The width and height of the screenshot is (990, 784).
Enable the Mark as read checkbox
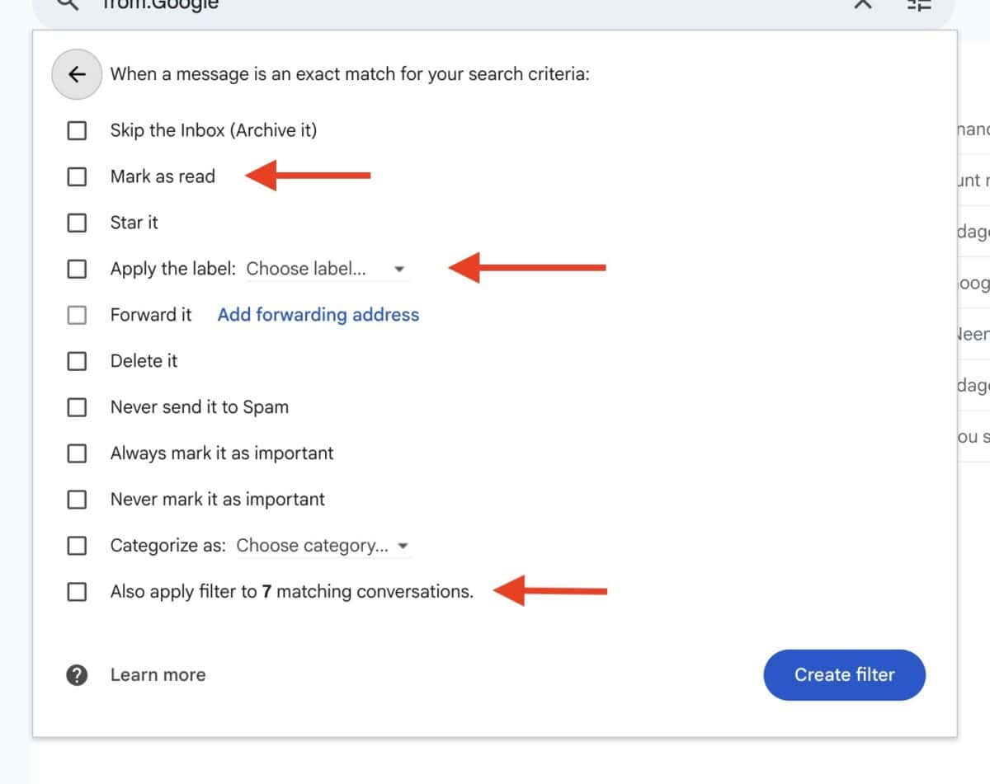coord(77,176)
